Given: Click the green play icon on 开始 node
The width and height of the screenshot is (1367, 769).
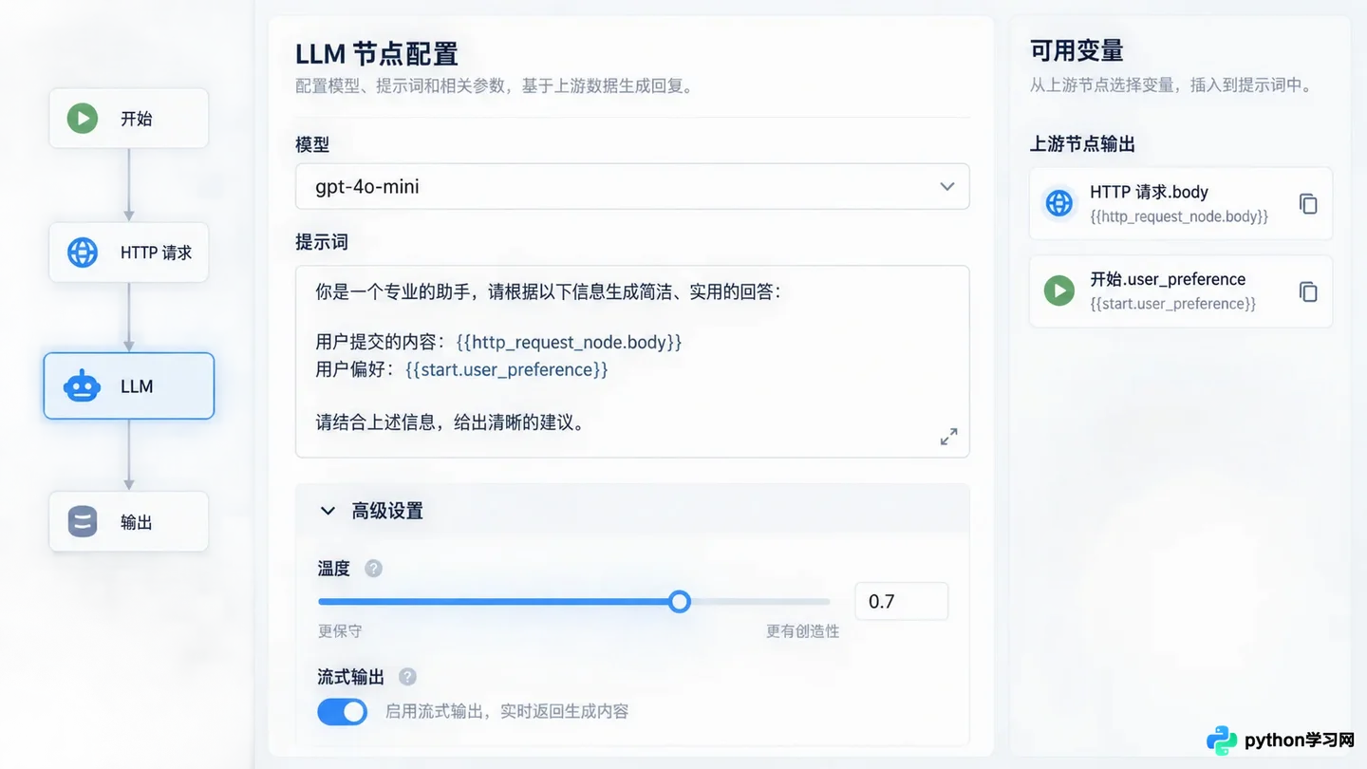Looking at the screenshot, I should 83,119.
